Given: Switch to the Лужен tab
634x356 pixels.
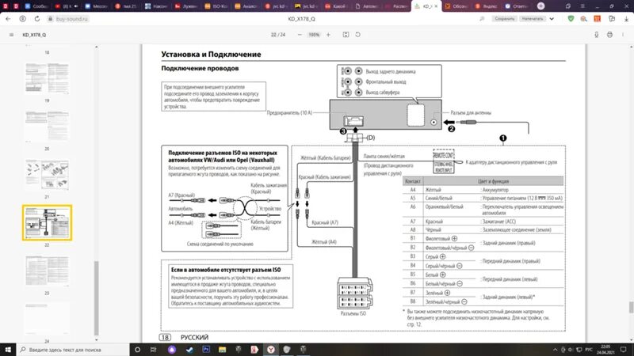Looking at the screenshot, I should click(186, 6).
